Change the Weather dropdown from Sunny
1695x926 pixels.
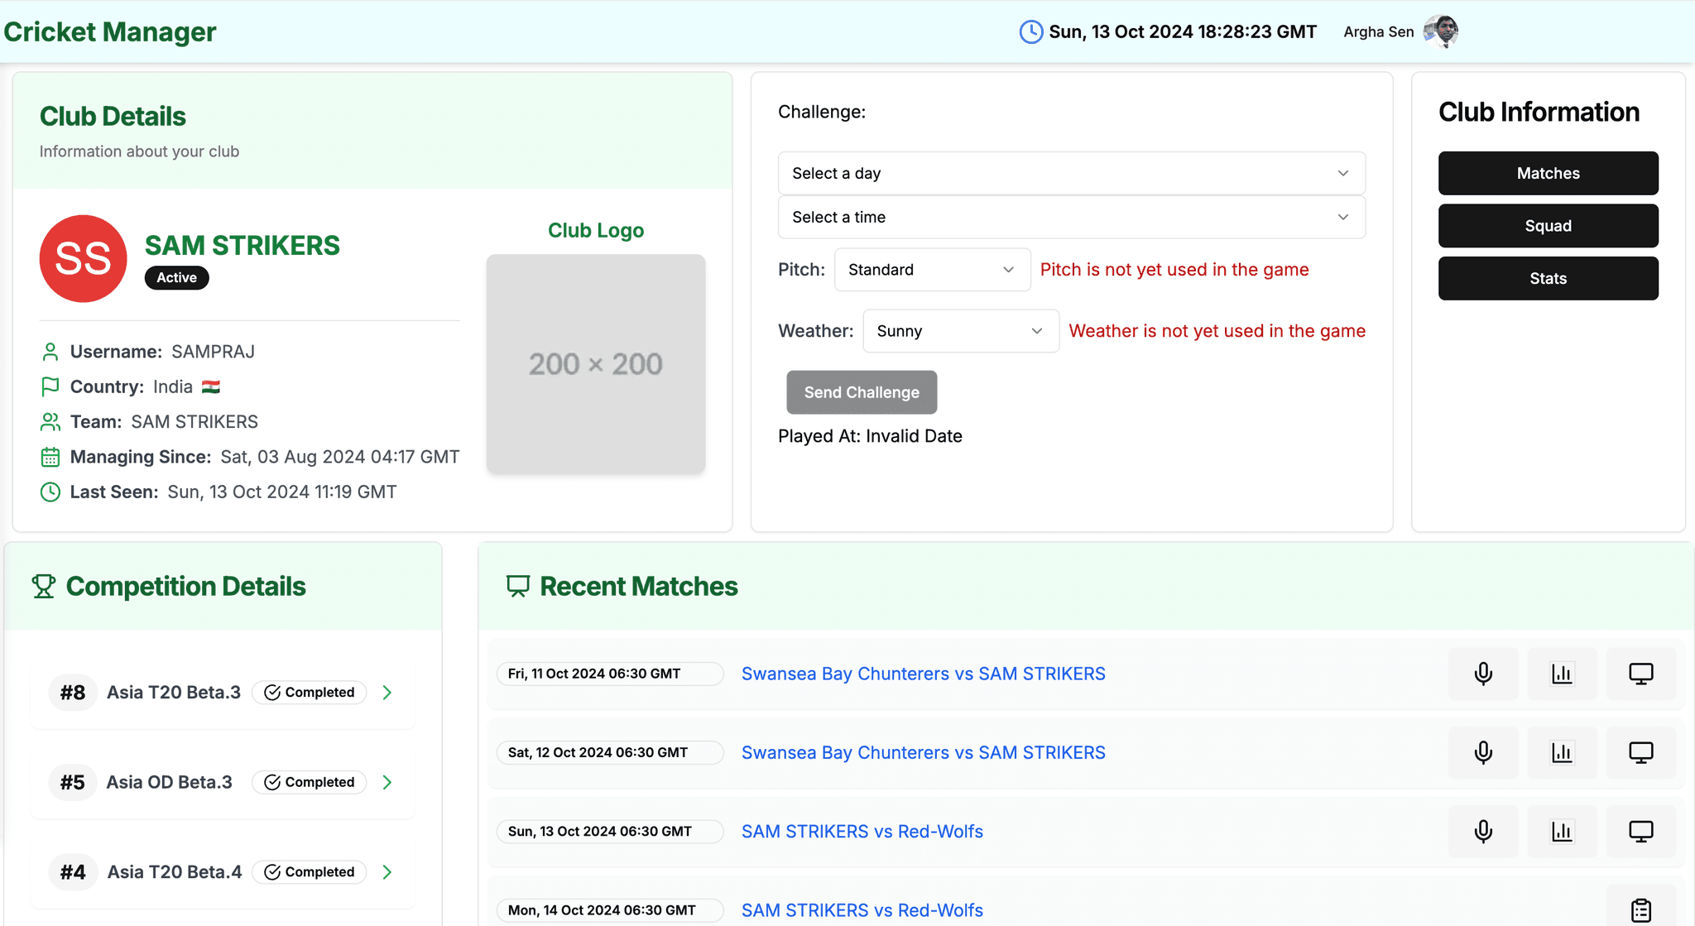point(960,330)
